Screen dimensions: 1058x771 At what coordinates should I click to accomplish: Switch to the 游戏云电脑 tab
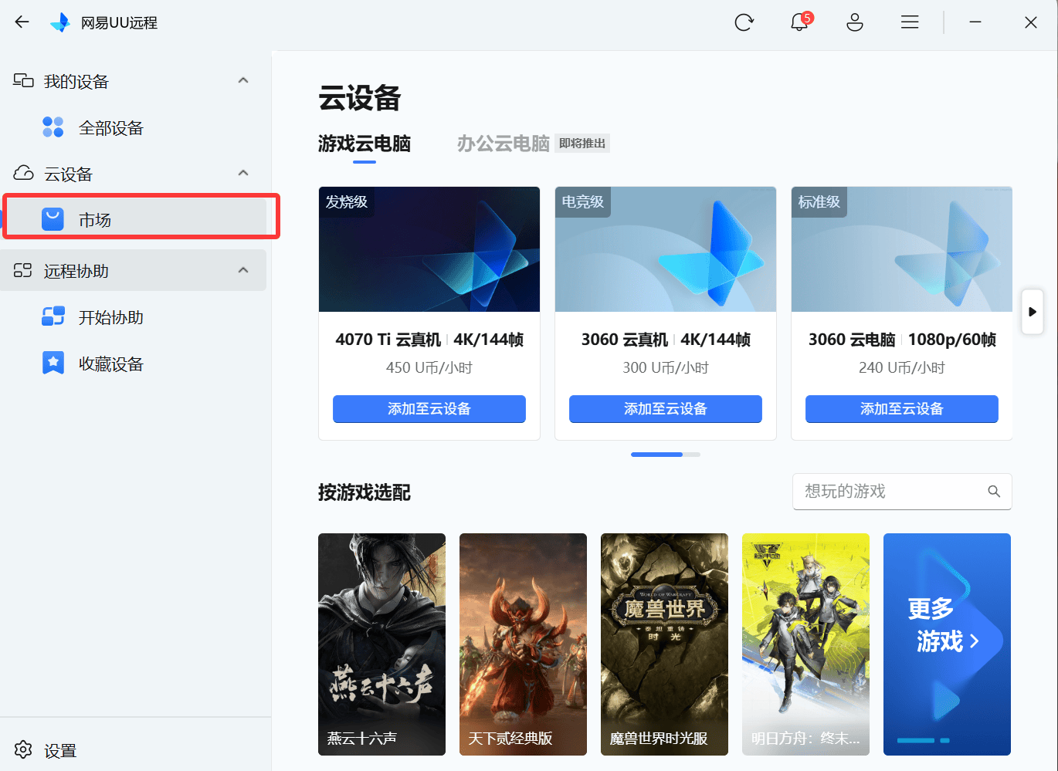click(365, 144)
